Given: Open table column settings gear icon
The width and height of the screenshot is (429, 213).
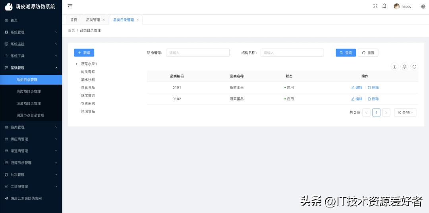Looking at the screenshot, I should click(404, 66).
